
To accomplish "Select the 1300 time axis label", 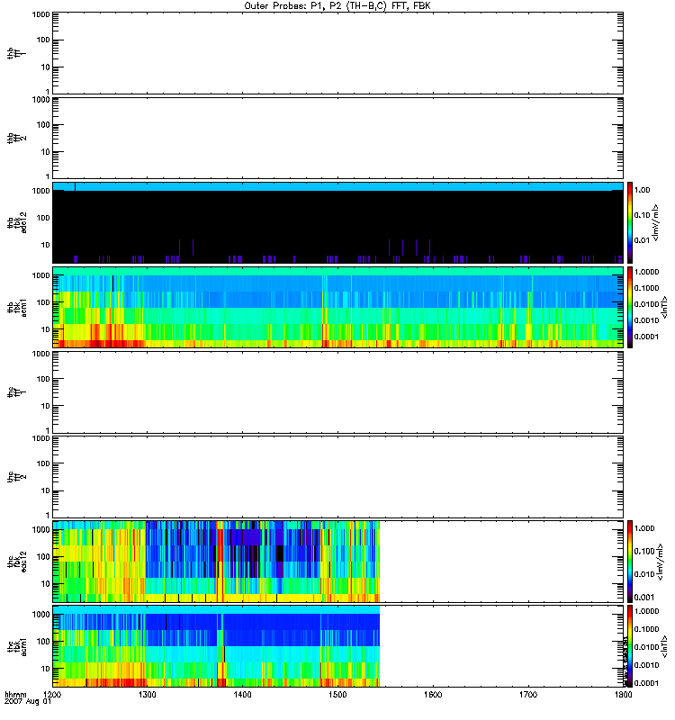I will pos(148,694).
